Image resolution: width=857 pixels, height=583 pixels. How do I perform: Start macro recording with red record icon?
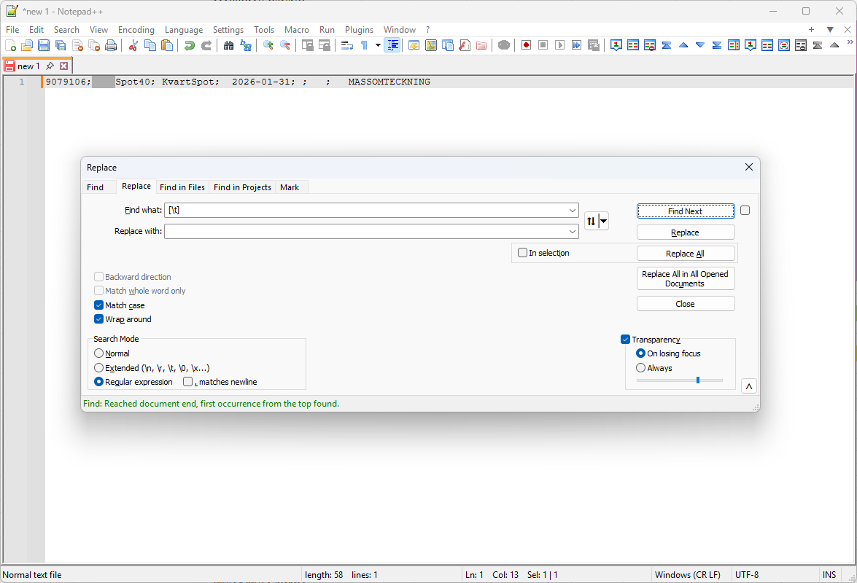coord(525,45)
